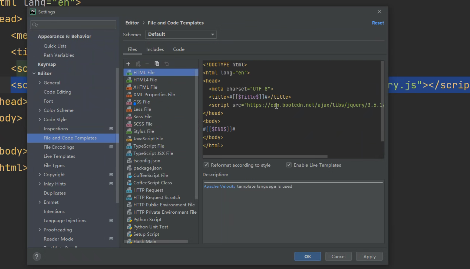Collapse the Editor section in settings tree
The height and width of the screenshot is (269, 470).
click(34, 73)
